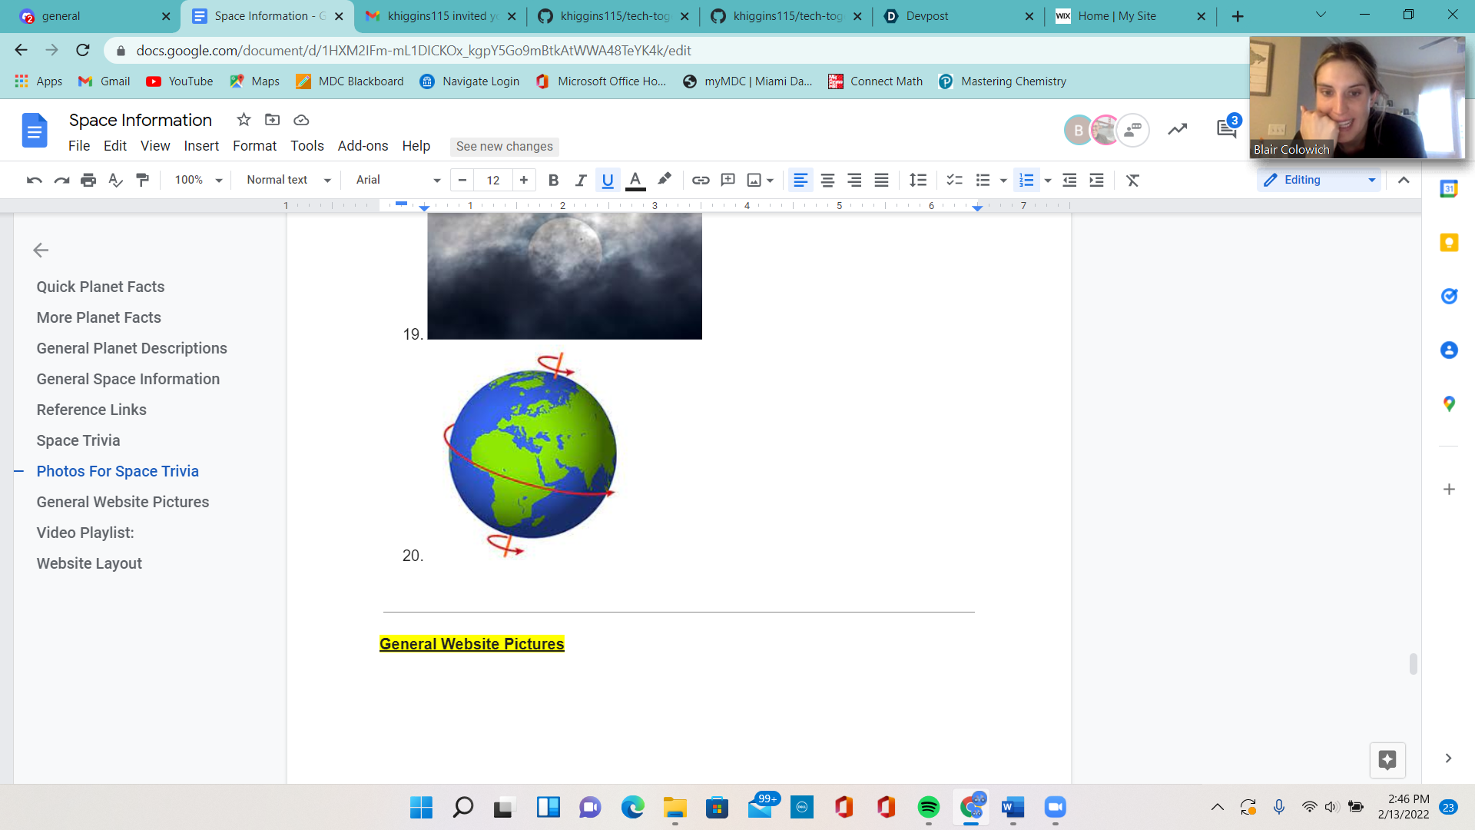Image resolution: width=1475 pixels, height=830 pixels.
Task: Toggle Italic formatting
Action: pos(581,180)
